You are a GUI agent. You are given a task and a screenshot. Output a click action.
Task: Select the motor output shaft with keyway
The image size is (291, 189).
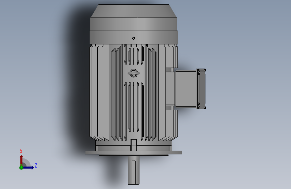[134, 170]
